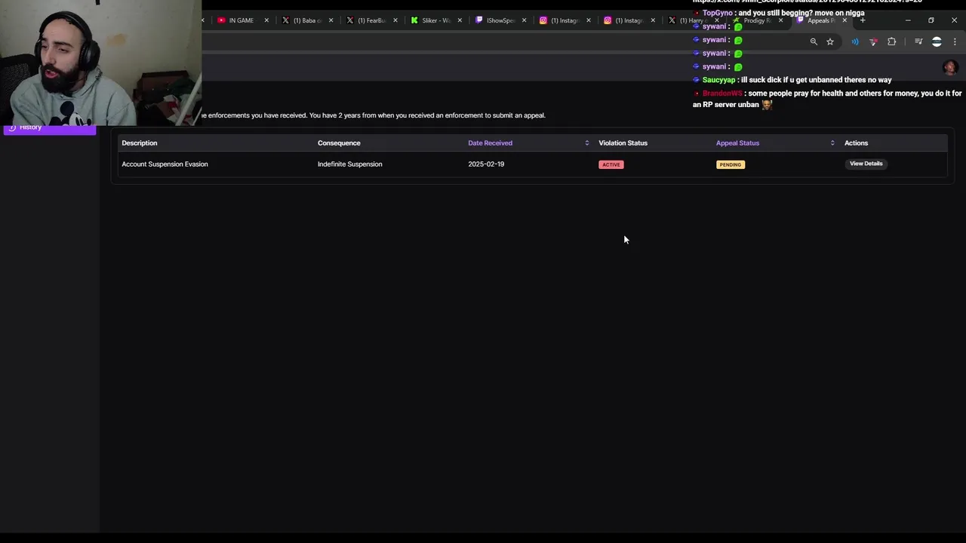Click the BrandonWS username in chat
966x543 pixels.
coord(722,94)
